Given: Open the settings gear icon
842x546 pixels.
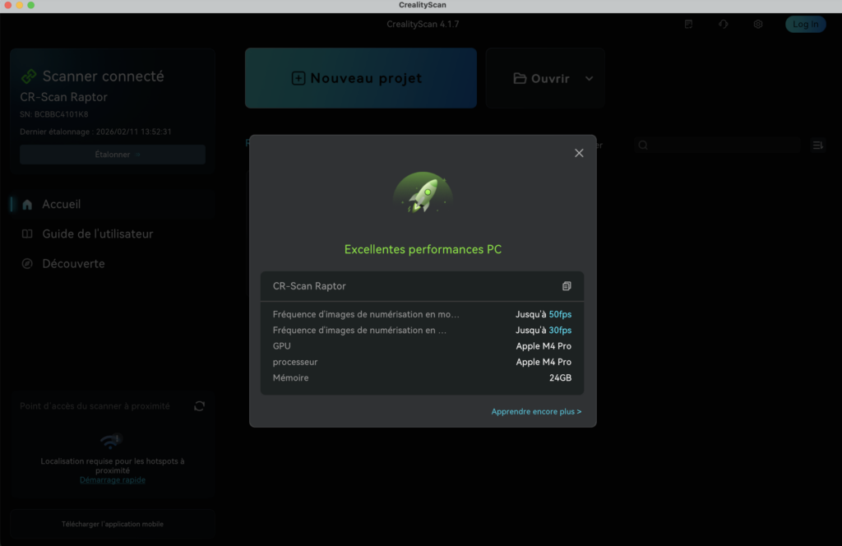Looking at the screenshot, I should (x=758, y=24).
